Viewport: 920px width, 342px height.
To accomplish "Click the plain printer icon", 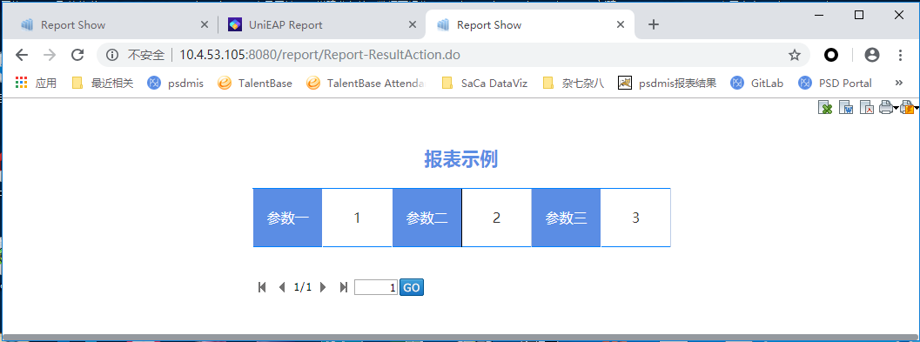I will pos(885,107).
